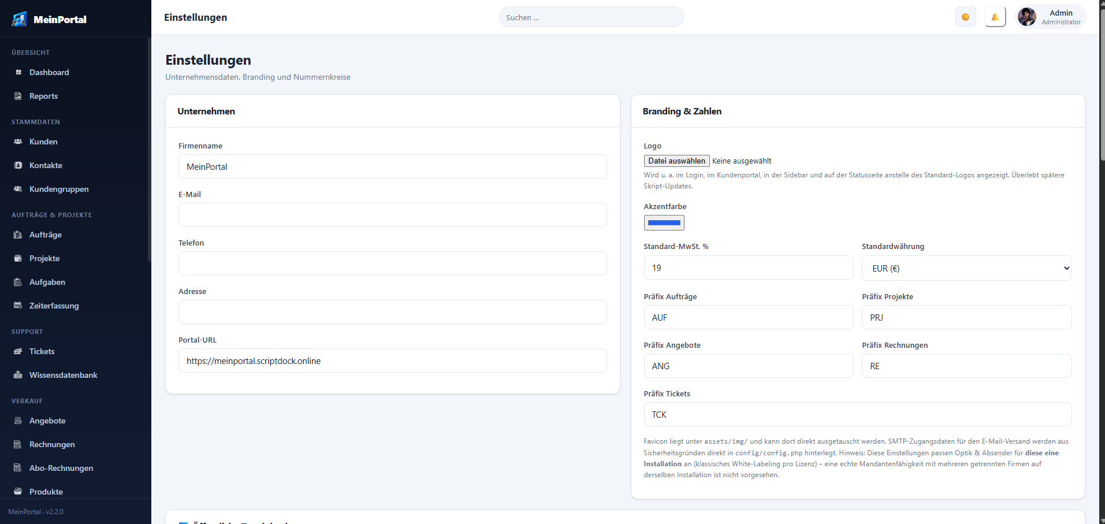This screenshot has height=524, width=1105.
Task: Open the Standardwährung dropdown
Action: pyautogui.click(x=966, y=268)
